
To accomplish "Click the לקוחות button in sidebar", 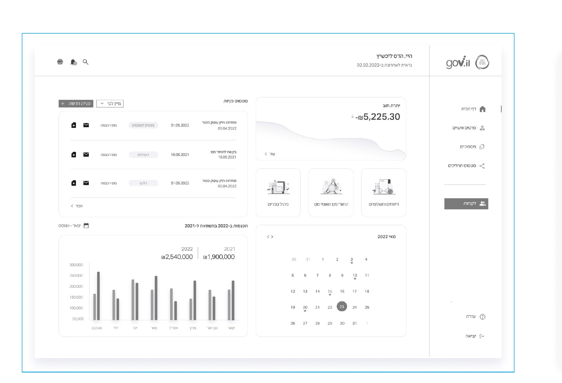I will (x=466, y=204).
